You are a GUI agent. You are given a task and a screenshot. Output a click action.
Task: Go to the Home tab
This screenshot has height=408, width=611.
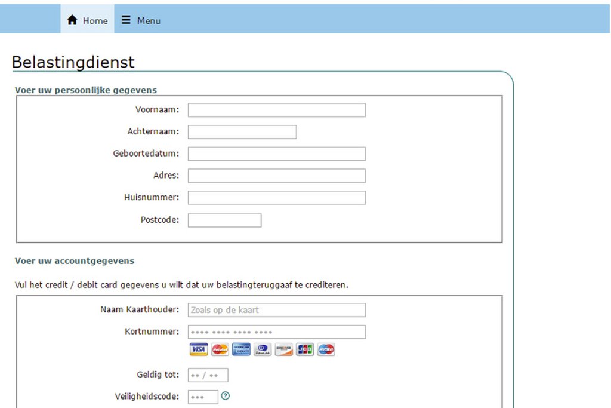pos(87,20)
